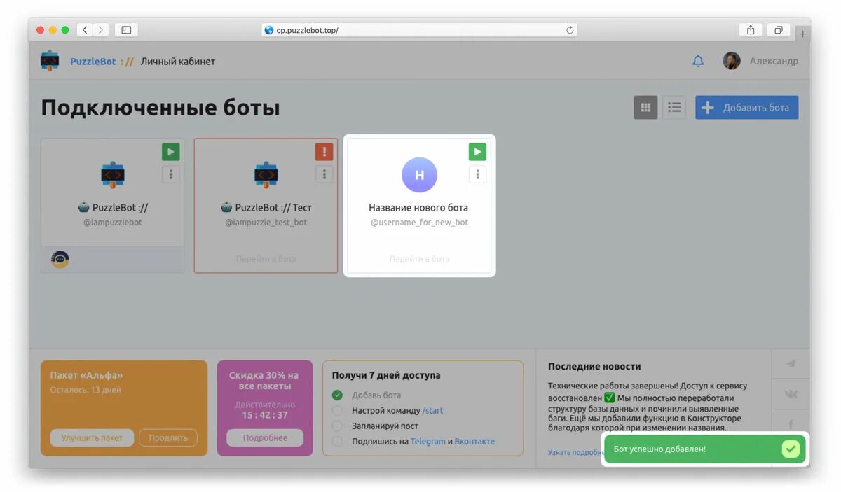841x492 pixels.
Task: Click the PuzzleBot logo icon in header
Action: pyautogui.click(x=50, y=61)
